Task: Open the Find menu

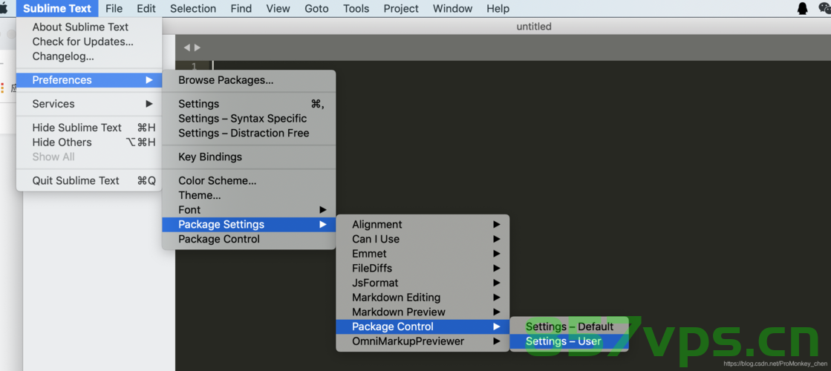Action: pos(241,8)
